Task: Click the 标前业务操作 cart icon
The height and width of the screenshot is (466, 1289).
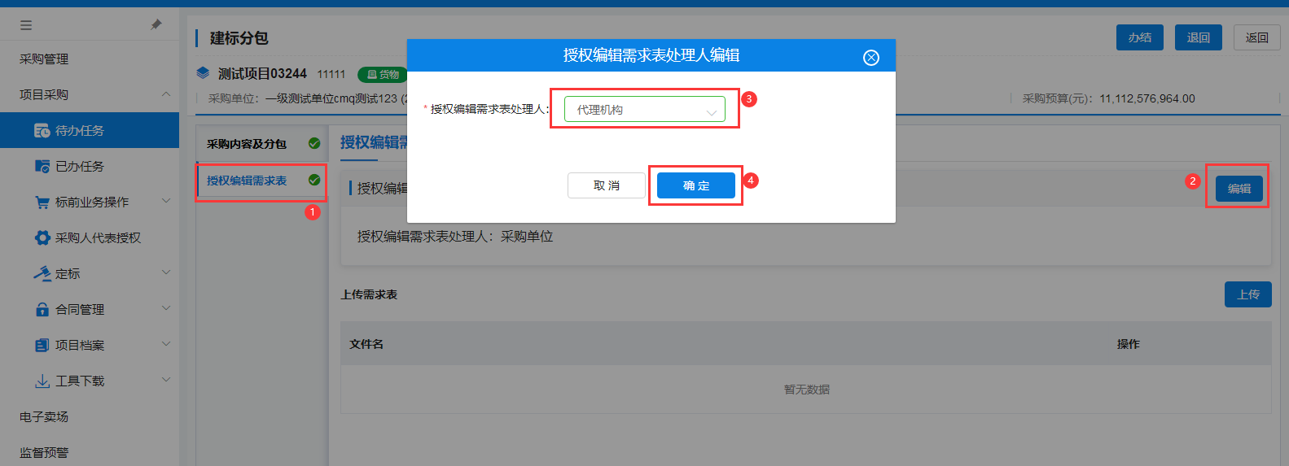Action: (x=42, y=203)
